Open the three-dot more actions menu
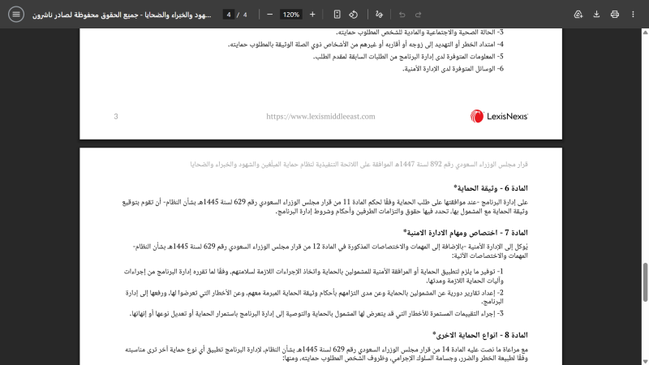This screenshot has width=649, height=365. [633, 15]
